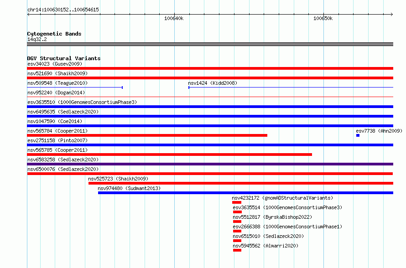This screenshot has width=406, height=268.
Task: Click the ruler's left arrow end
Action: point(28,15)
